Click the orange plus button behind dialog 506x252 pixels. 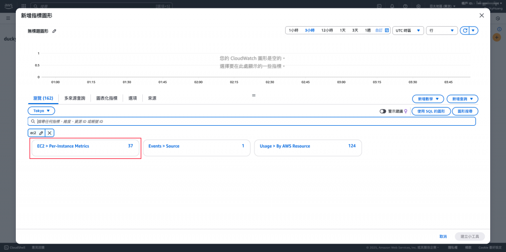(x=497, y=37)
